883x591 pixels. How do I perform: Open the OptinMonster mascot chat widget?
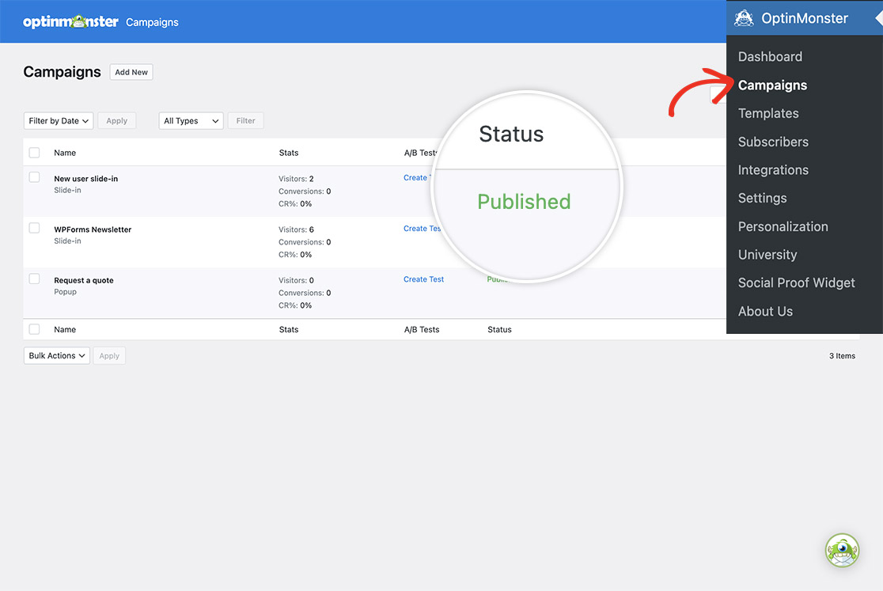coord(842,550)
